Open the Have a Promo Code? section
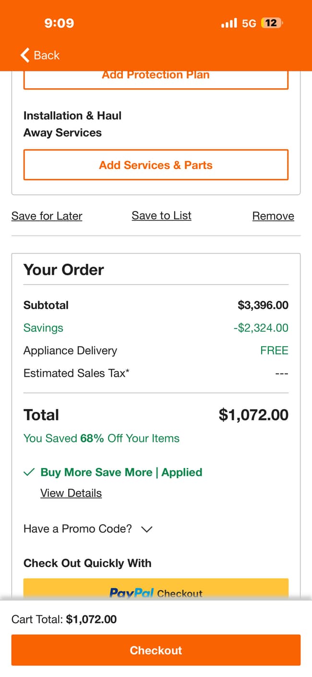Image resolution: width=312 pixels, height=677 pixels. tap(78, 529)
